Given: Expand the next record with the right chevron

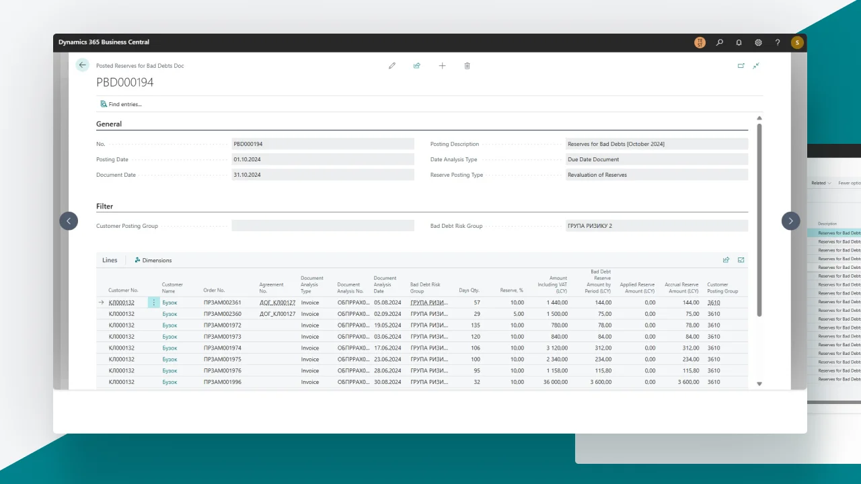Looking at the screenshot, I should pos(790,220).
